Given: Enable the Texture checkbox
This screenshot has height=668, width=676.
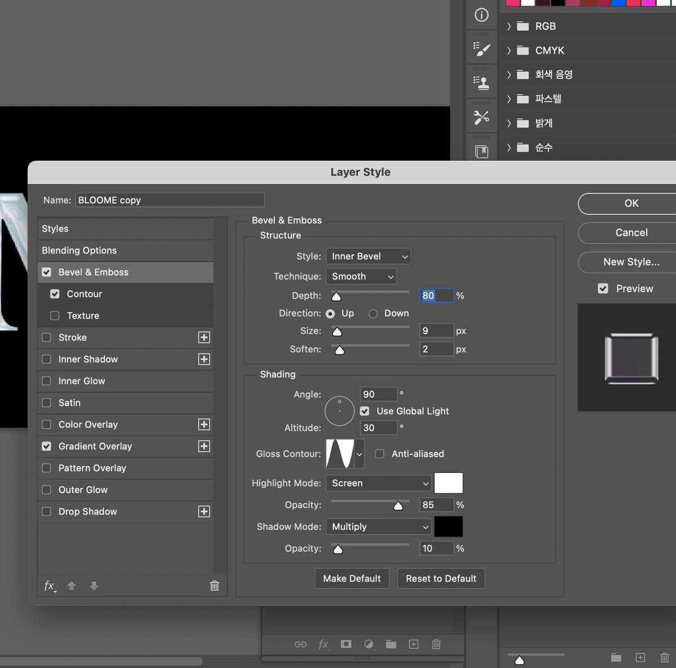Looking at the screenshot, I should 55,316.
